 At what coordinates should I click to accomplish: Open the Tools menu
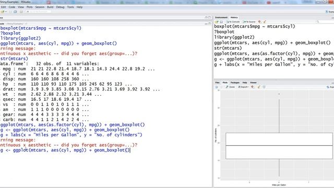click(x=70, y=7)
